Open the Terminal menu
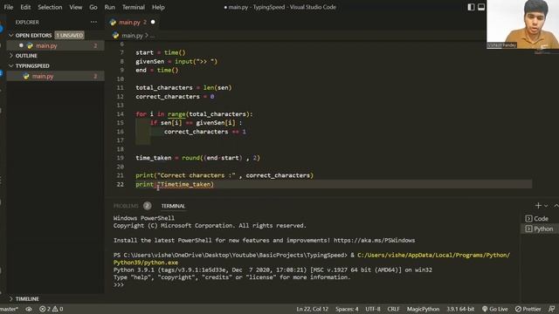This screenshot has height=314, width=559. (134, 7)
